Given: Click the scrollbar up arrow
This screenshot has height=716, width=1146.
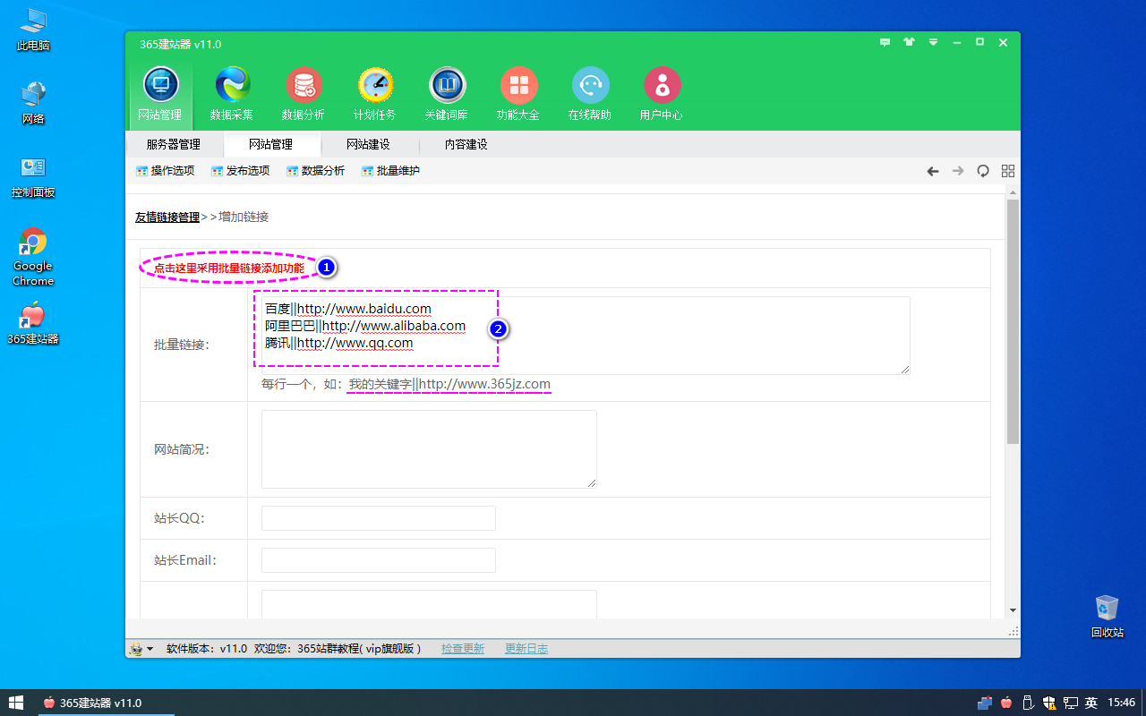Looking at the screenshot, I should tap(1013, 192).
